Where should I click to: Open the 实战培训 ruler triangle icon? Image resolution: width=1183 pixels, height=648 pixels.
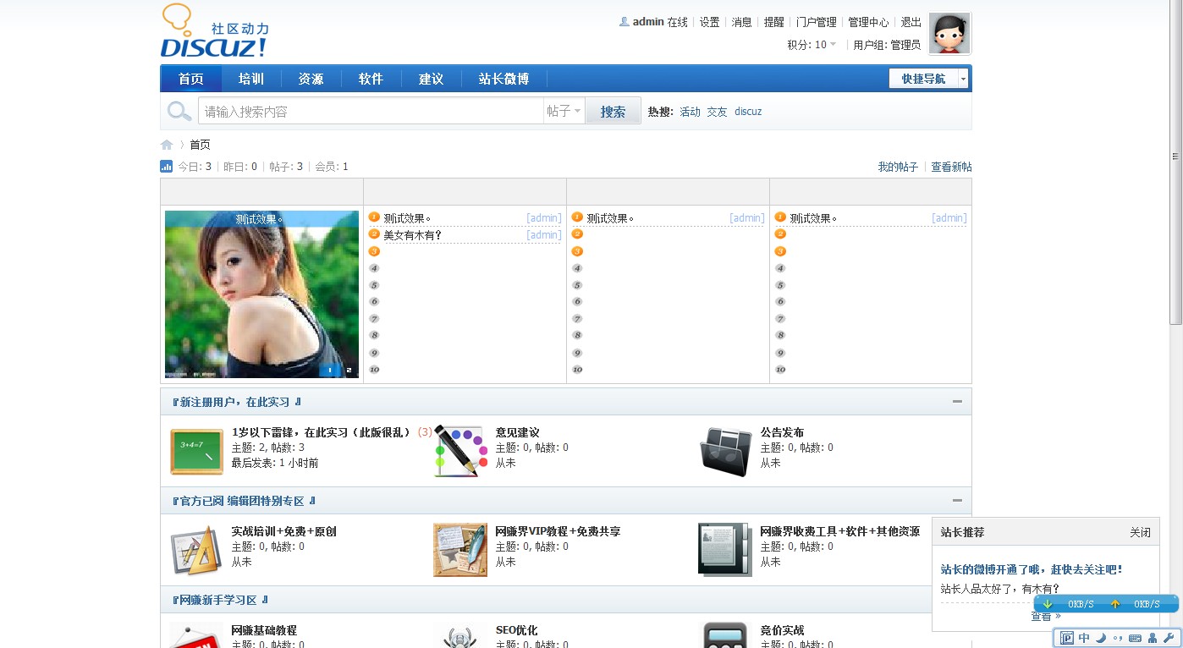pyautogui.click(x=196, y=551)
